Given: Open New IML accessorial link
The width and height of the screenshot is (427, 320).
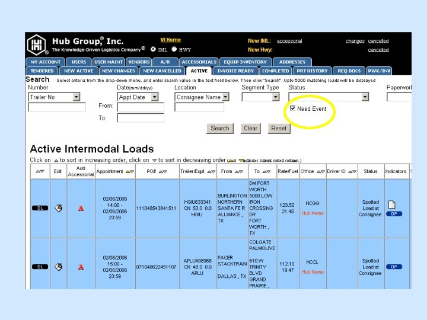Looking at the screenshot, I should point(289,41).
